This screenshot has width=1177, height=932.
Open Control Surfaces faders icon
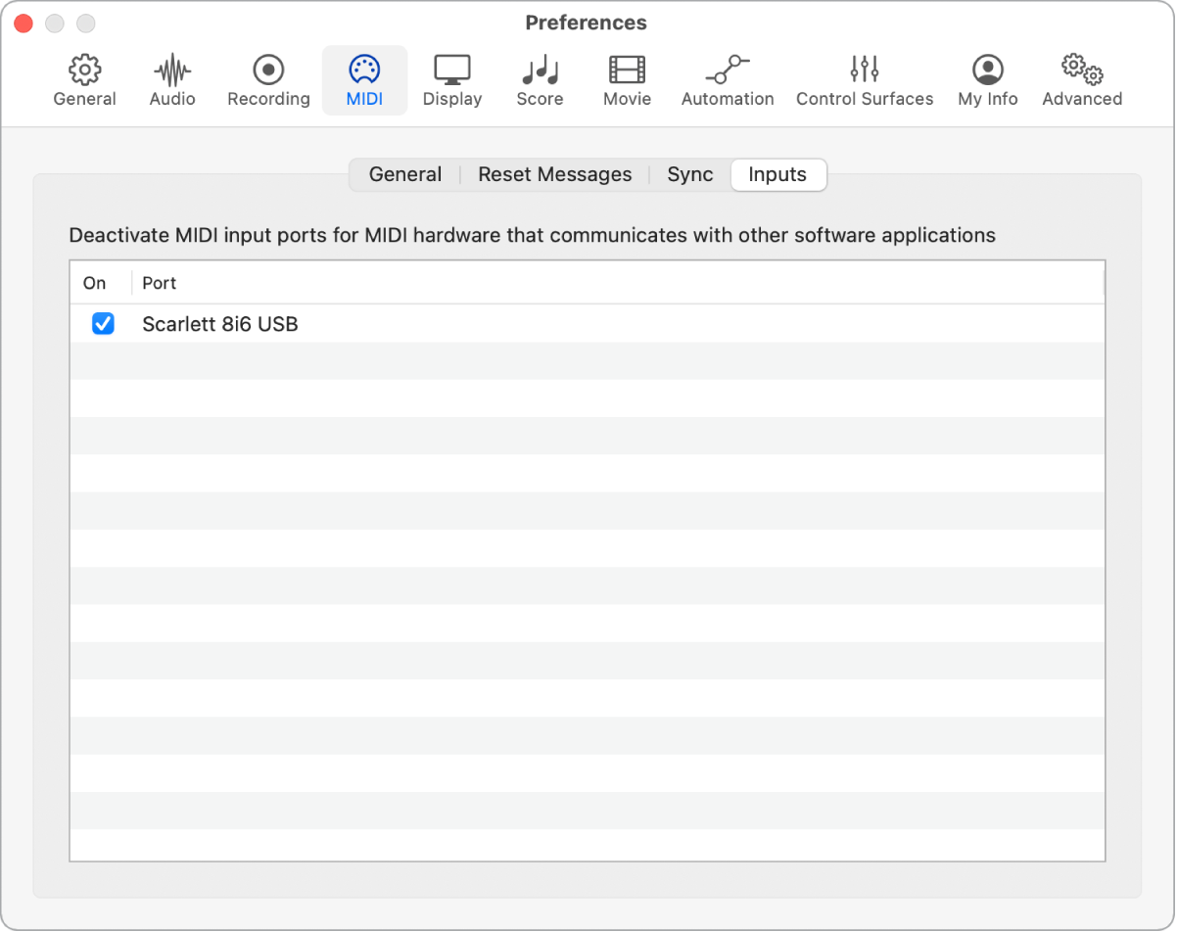click(x=865, y=70)
